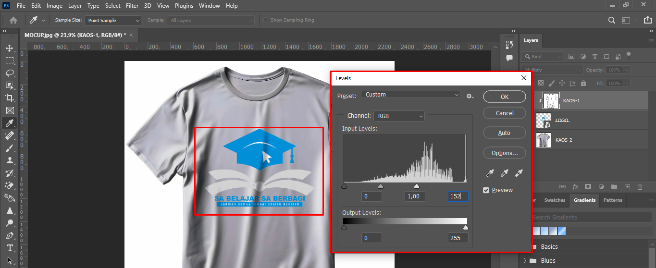Select the Move tool

tap(10, 48)
